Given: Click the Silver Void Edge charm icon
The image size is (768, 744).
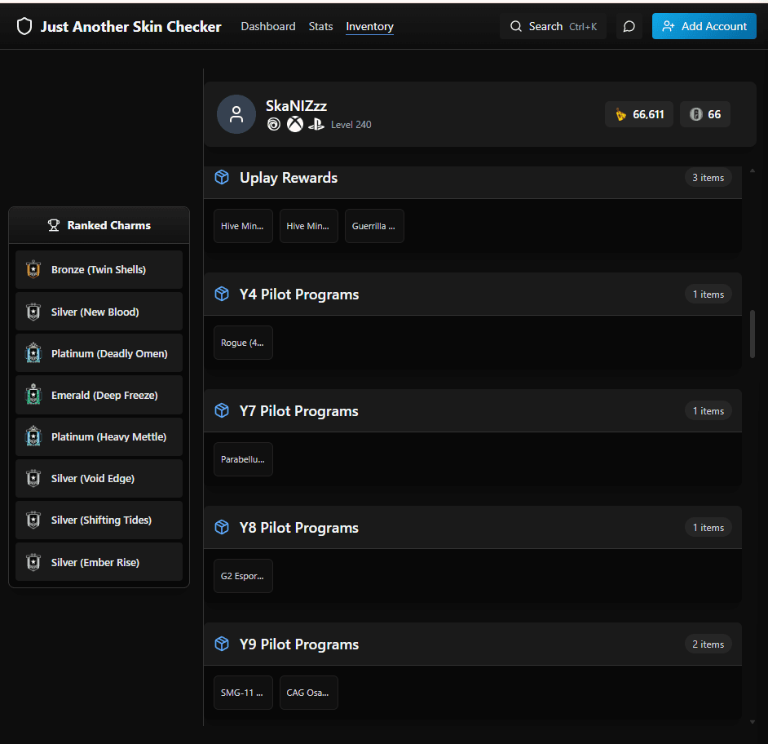Looking at the screenshot, I should [x=33, y=478].
